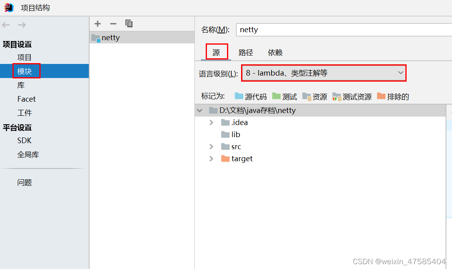Click the back navigation arrow
Screen dimensions: 452x269
pos(6,25)
